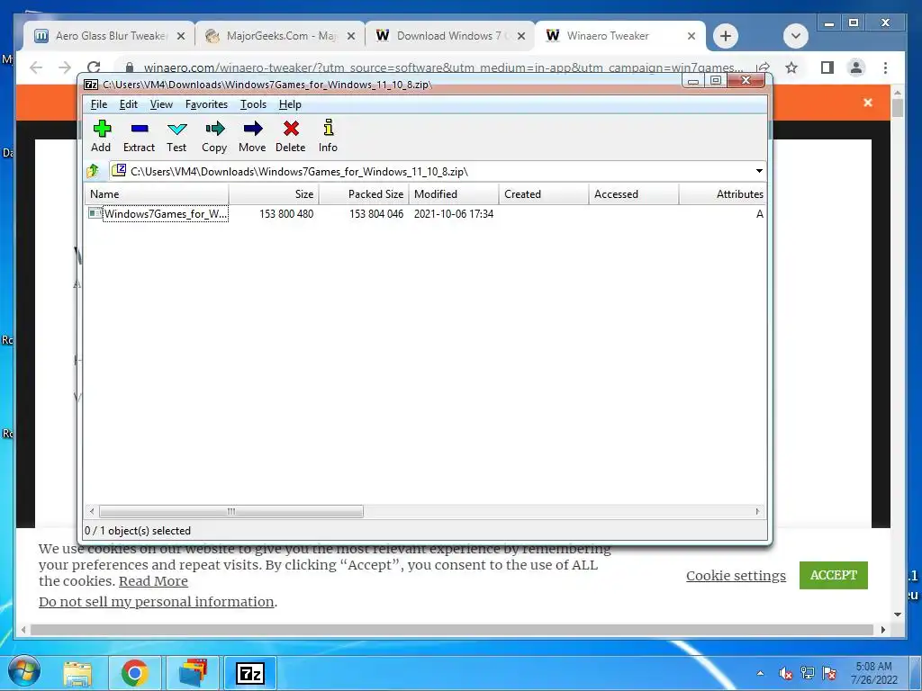The image size is (922, 691).
Task: Expand the 7-Zip address path dropdown
Action: [x=759, y=171]
